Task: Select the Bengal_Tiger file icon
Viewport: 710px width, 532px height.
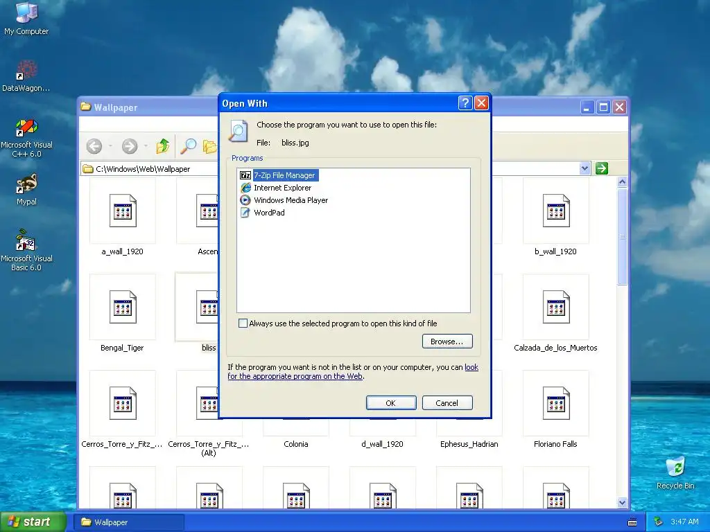Action: click(123, 307)
